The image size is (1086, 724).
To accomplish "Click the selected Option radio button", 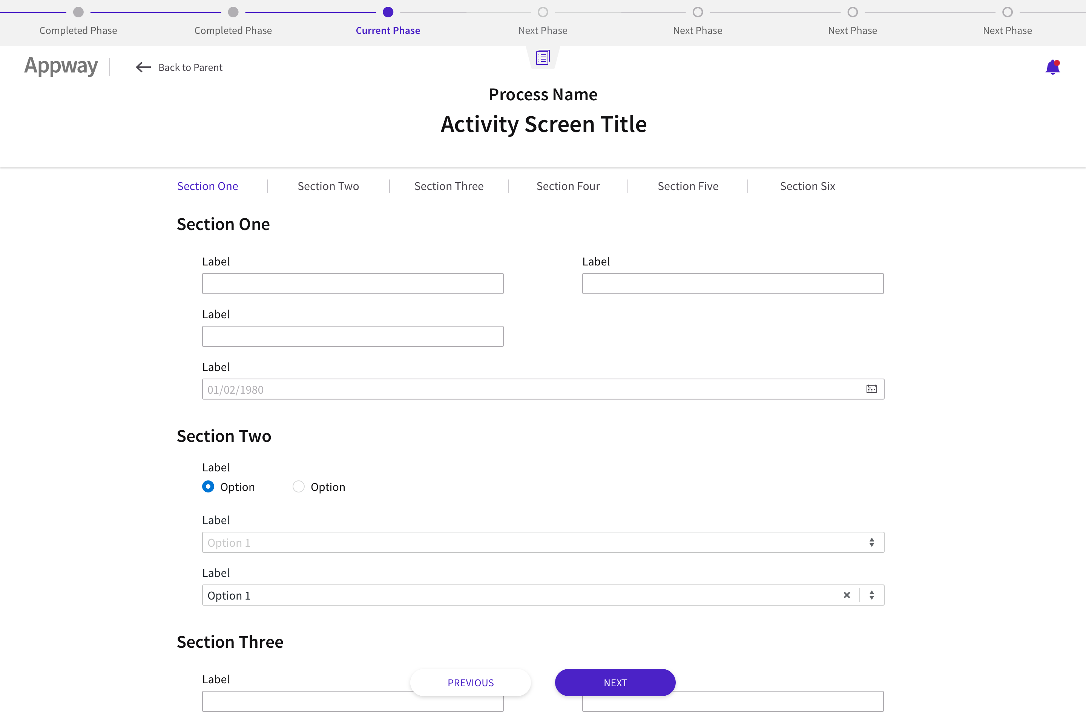I will (x=208, y=487).
